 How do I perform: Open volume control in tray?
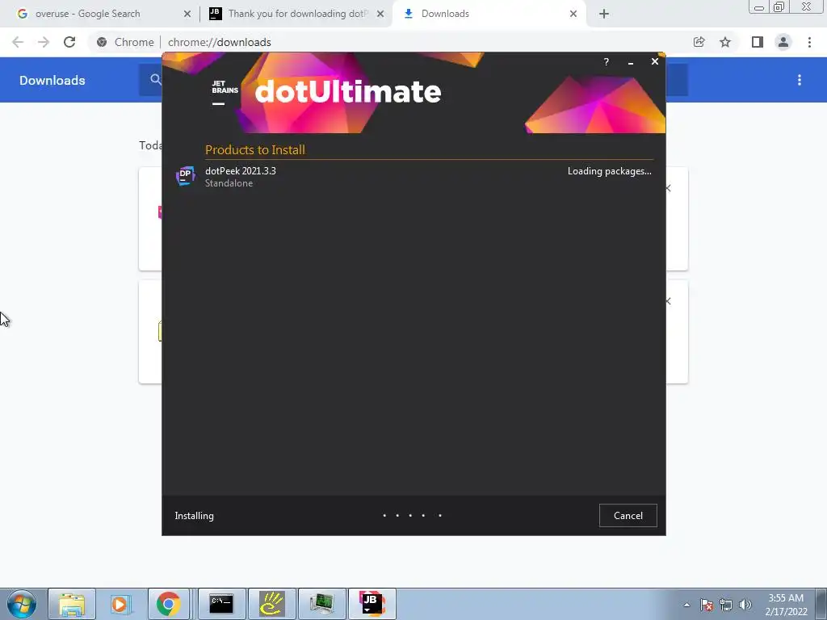[745, 605]
